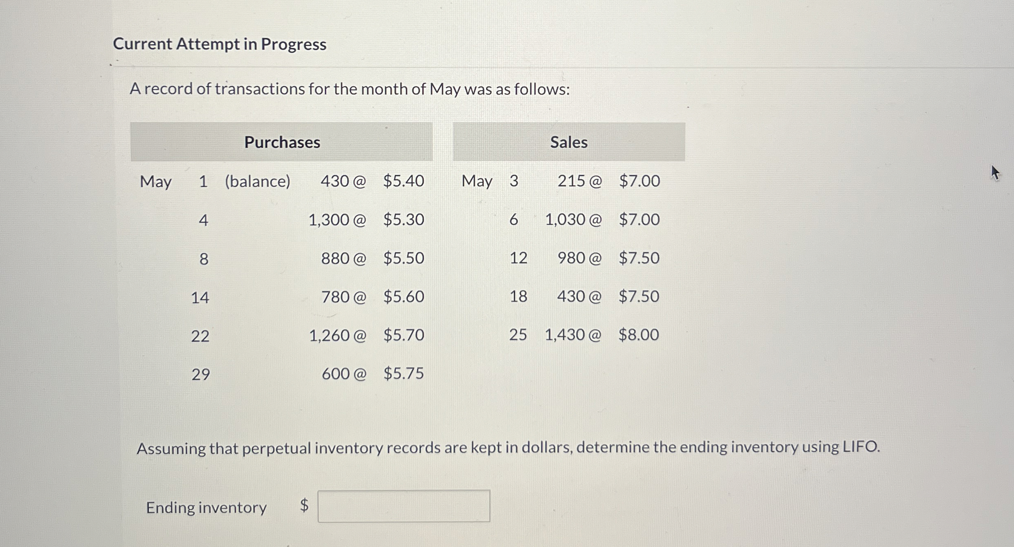
Task: Click the Ending inventory input field
Action: coord(404,507)
